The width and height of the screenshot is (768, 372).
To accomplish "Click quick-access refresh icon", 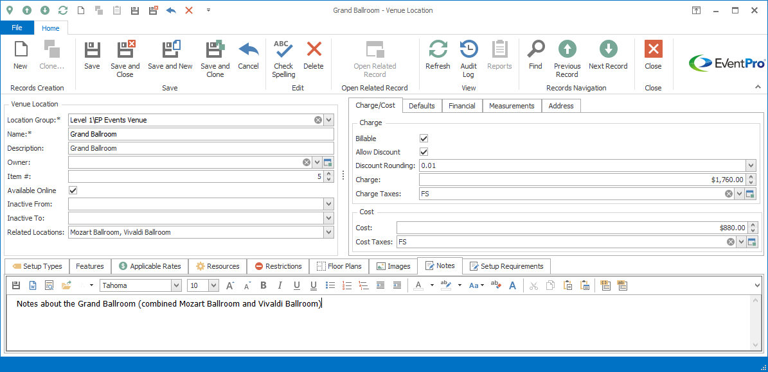I will coord(63,10).
